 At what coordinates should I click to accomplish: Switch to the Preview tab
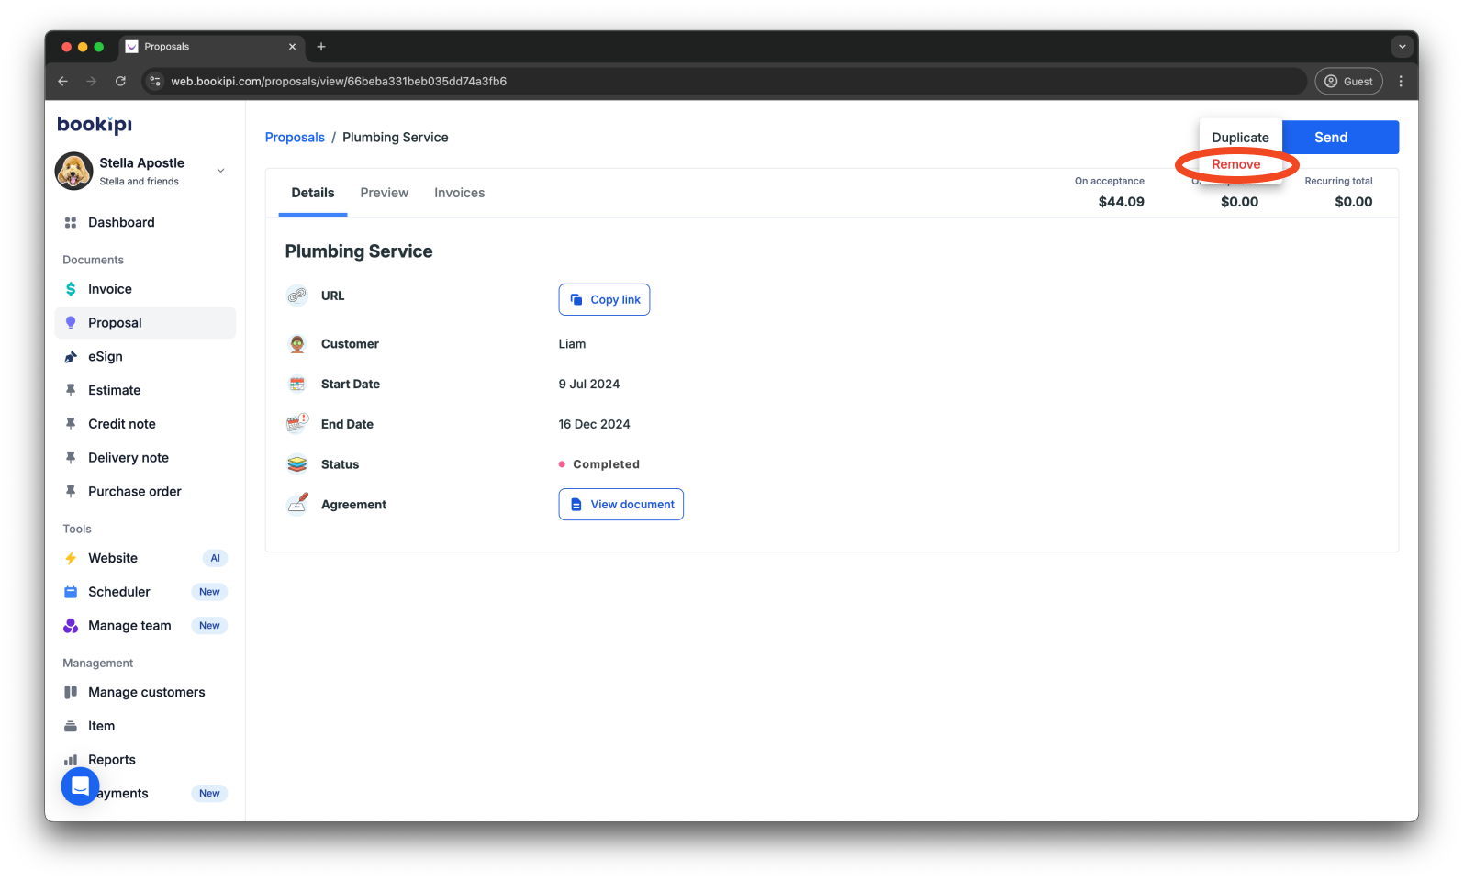point(384,193)
